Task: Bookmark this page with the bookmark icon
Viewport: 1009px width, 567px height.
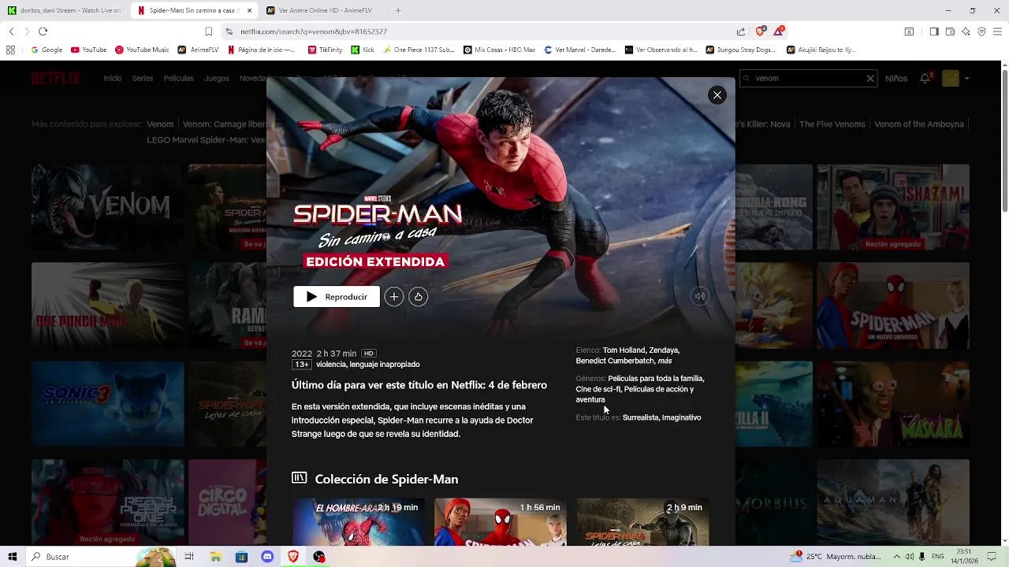Action: coord(208,31)
